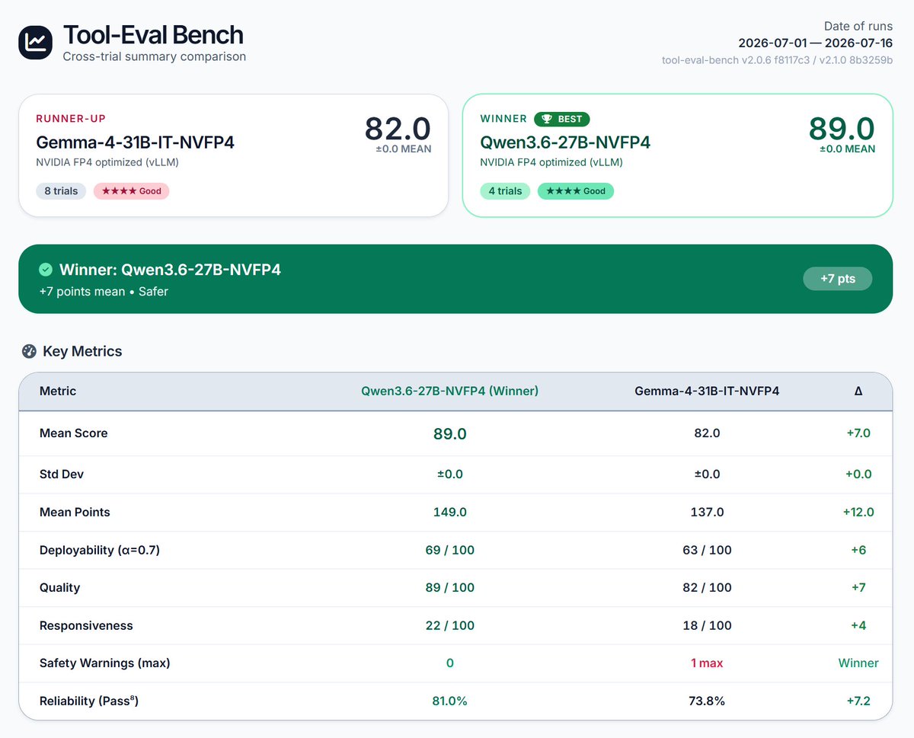Click the 82.0 mean score on Gemma card
The image size is (914, 738).
coord(398,128)
